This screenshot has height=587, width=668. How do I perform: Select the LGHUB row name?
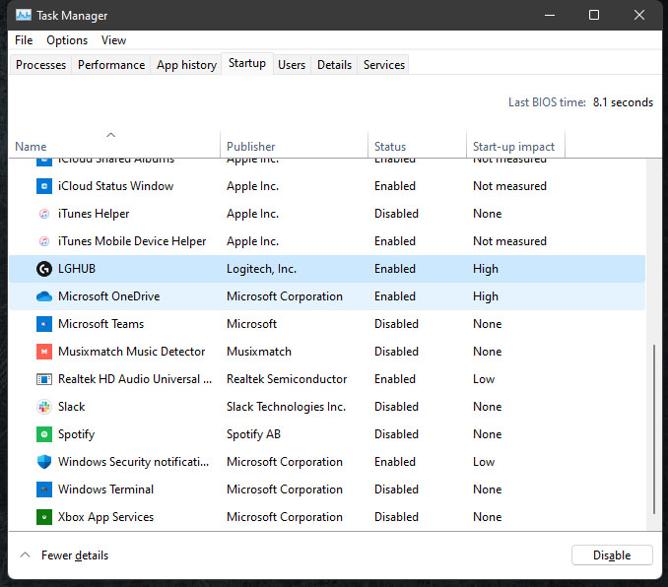coord(77,269)
